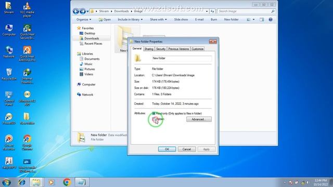Click OK in the Properties dialog
The width and height of the screenshot is (333, 187).
tap(167, 149)
